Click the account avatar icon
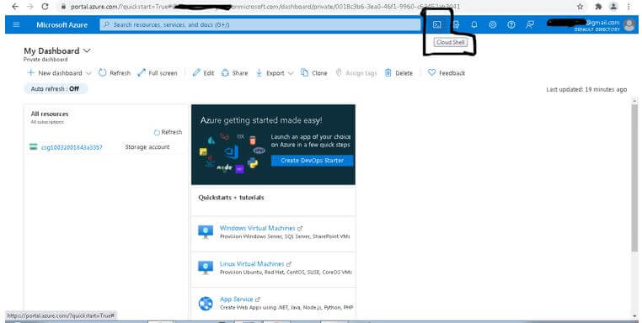This screenshot has height=323, width=642. [x=629, y=25]
